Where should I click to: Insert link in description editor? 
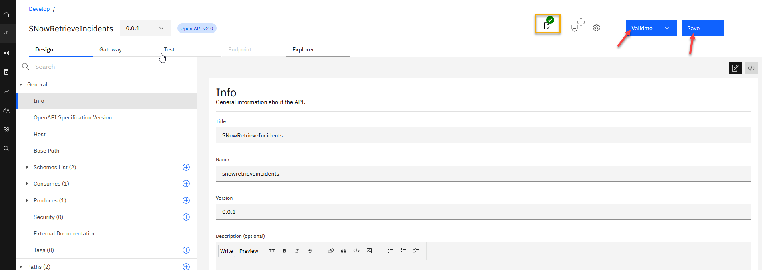coord(330,251)
